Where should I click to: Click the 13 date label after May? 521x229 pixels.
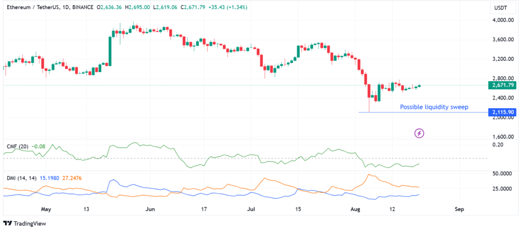pyautogui.click(x=86, y=209)
